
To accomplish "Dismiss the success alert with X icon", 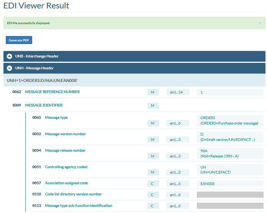I will coord(260,23).
